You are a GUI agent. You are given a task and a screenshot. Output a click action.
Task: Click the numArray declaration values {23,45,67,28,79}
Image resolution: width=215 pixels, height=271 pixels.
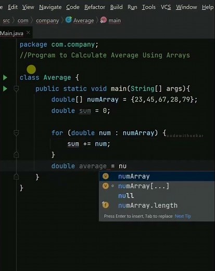pyautogui.click(x=162, y=100)
